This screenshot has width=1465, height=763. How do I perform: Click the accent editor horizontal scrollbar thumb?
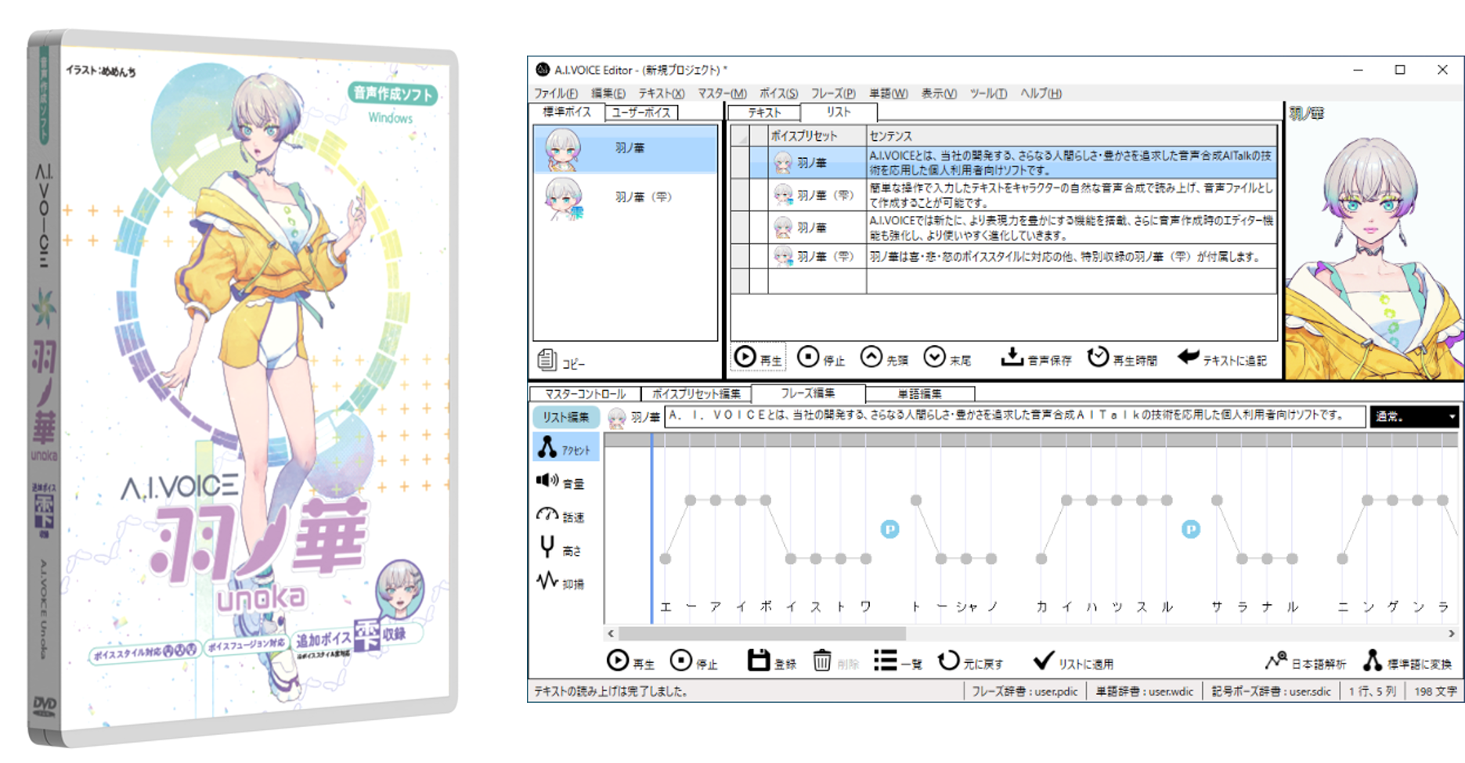click(763, 633)
